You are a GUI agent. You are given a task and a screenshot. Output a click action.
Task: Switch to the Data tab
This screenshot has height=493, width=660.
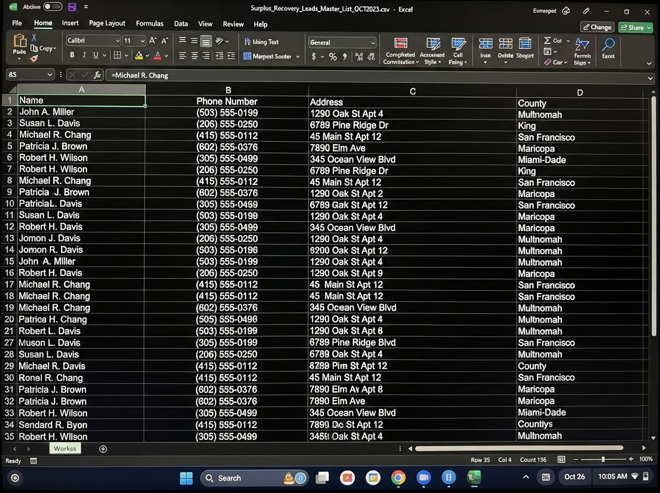click(x=181, y=24)
